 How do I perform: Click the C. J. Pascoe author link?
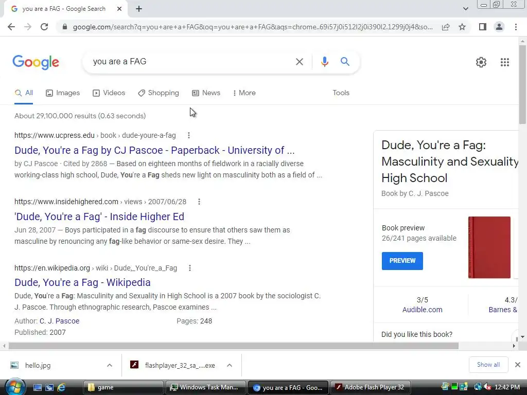coord(60,321)
